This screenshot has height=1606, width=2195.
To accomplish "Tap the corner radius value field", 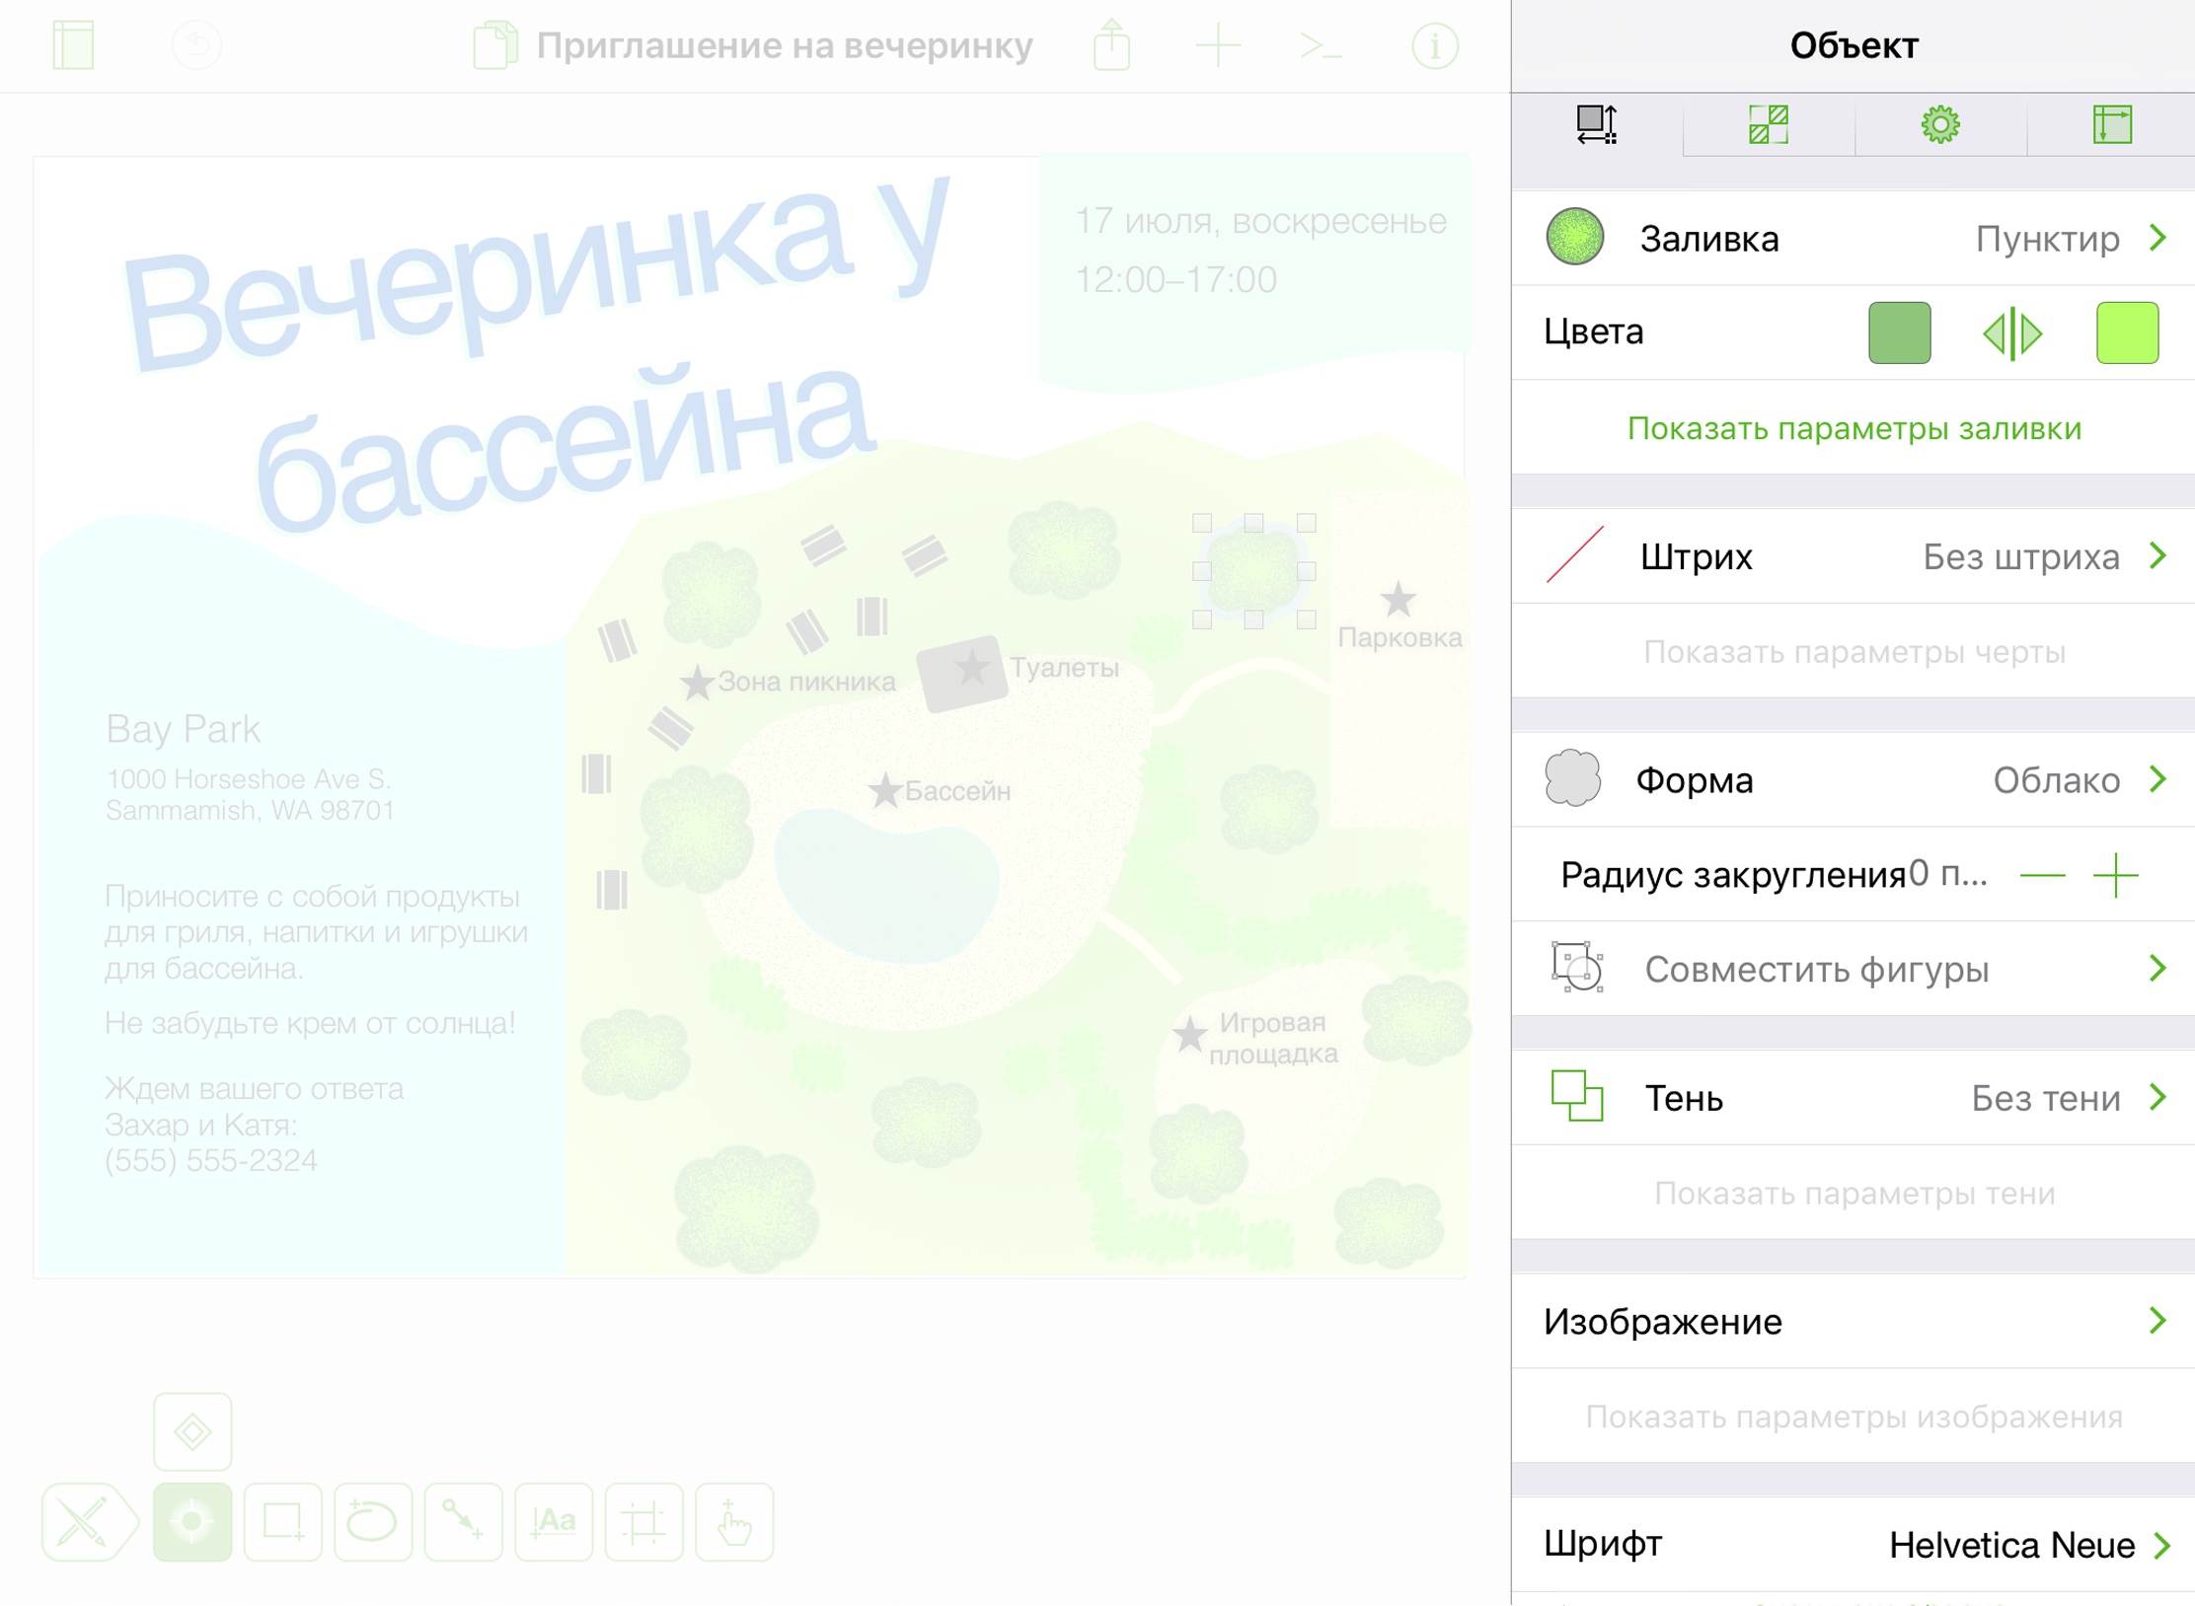I will pyautogui.click(x=1947, y=874).
